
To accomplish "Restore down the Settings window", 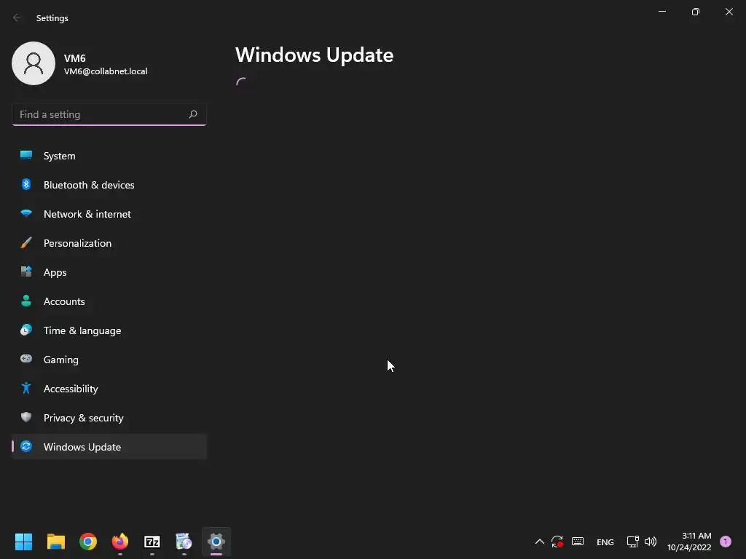I will click(x=696, y=12).
